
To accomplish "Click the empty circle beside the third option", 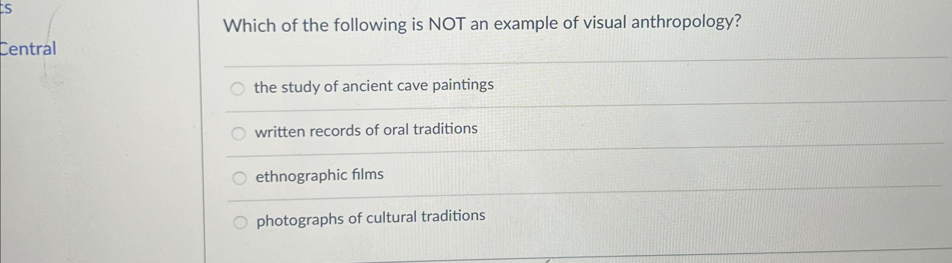I will [239, 178].
